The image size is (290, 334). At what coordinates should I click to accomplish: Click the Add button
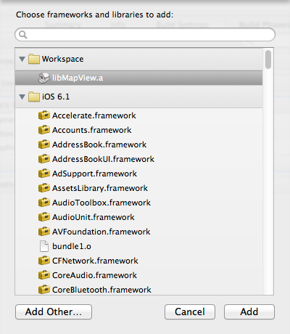[x=249, y=311]
